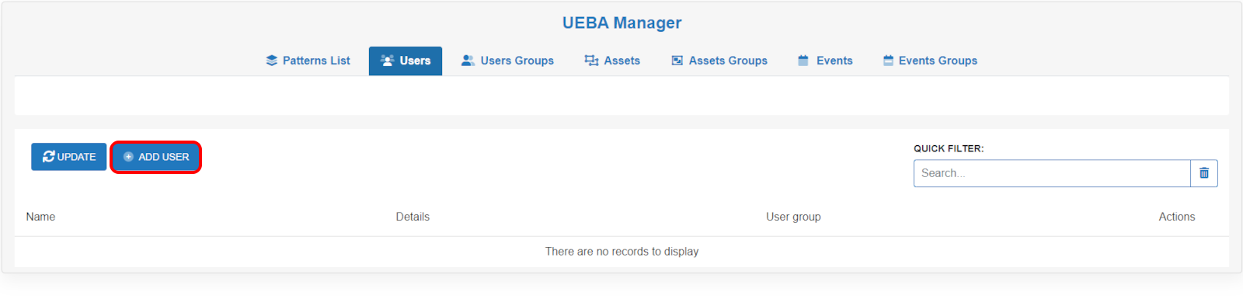Open the Events tab

(x=826, y=61)
